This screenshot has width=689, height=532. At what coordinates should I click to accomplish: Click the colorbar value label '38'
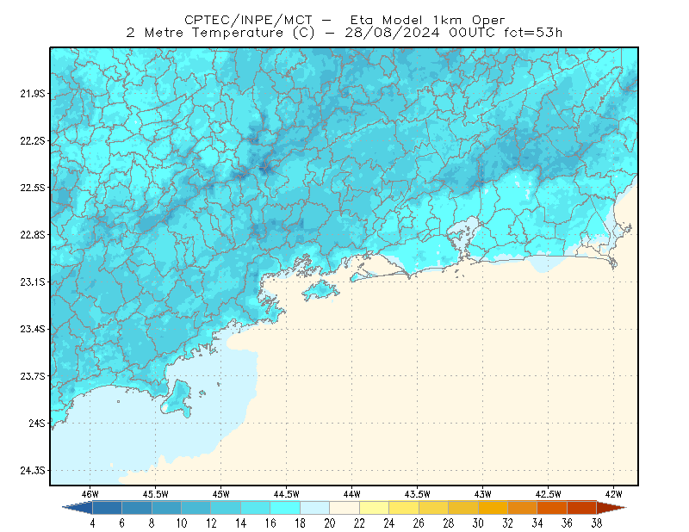(596, 523)
